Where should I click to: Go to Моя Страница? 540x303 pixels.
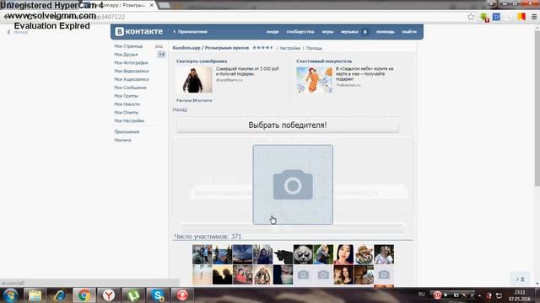[x=128, y=46]
